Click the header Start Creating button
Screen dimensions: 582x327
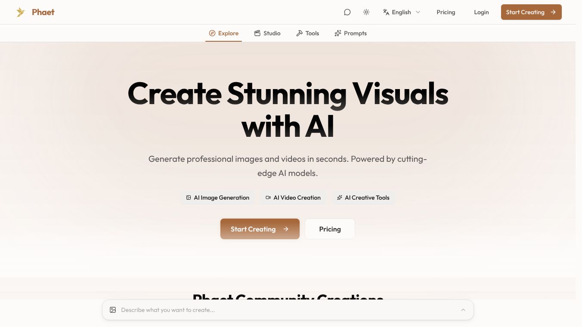pos(531,12)
